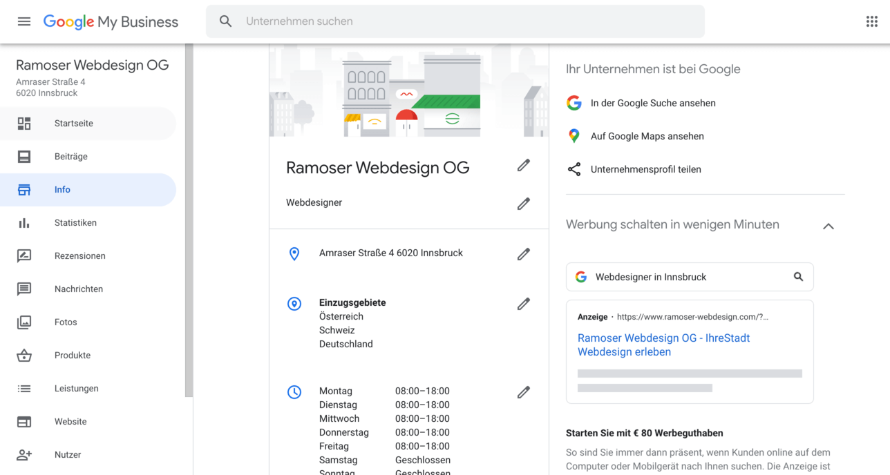This screenshot has width=890, height=475.
Task: Click the service area target icon
Action: (x=294, y=304)
